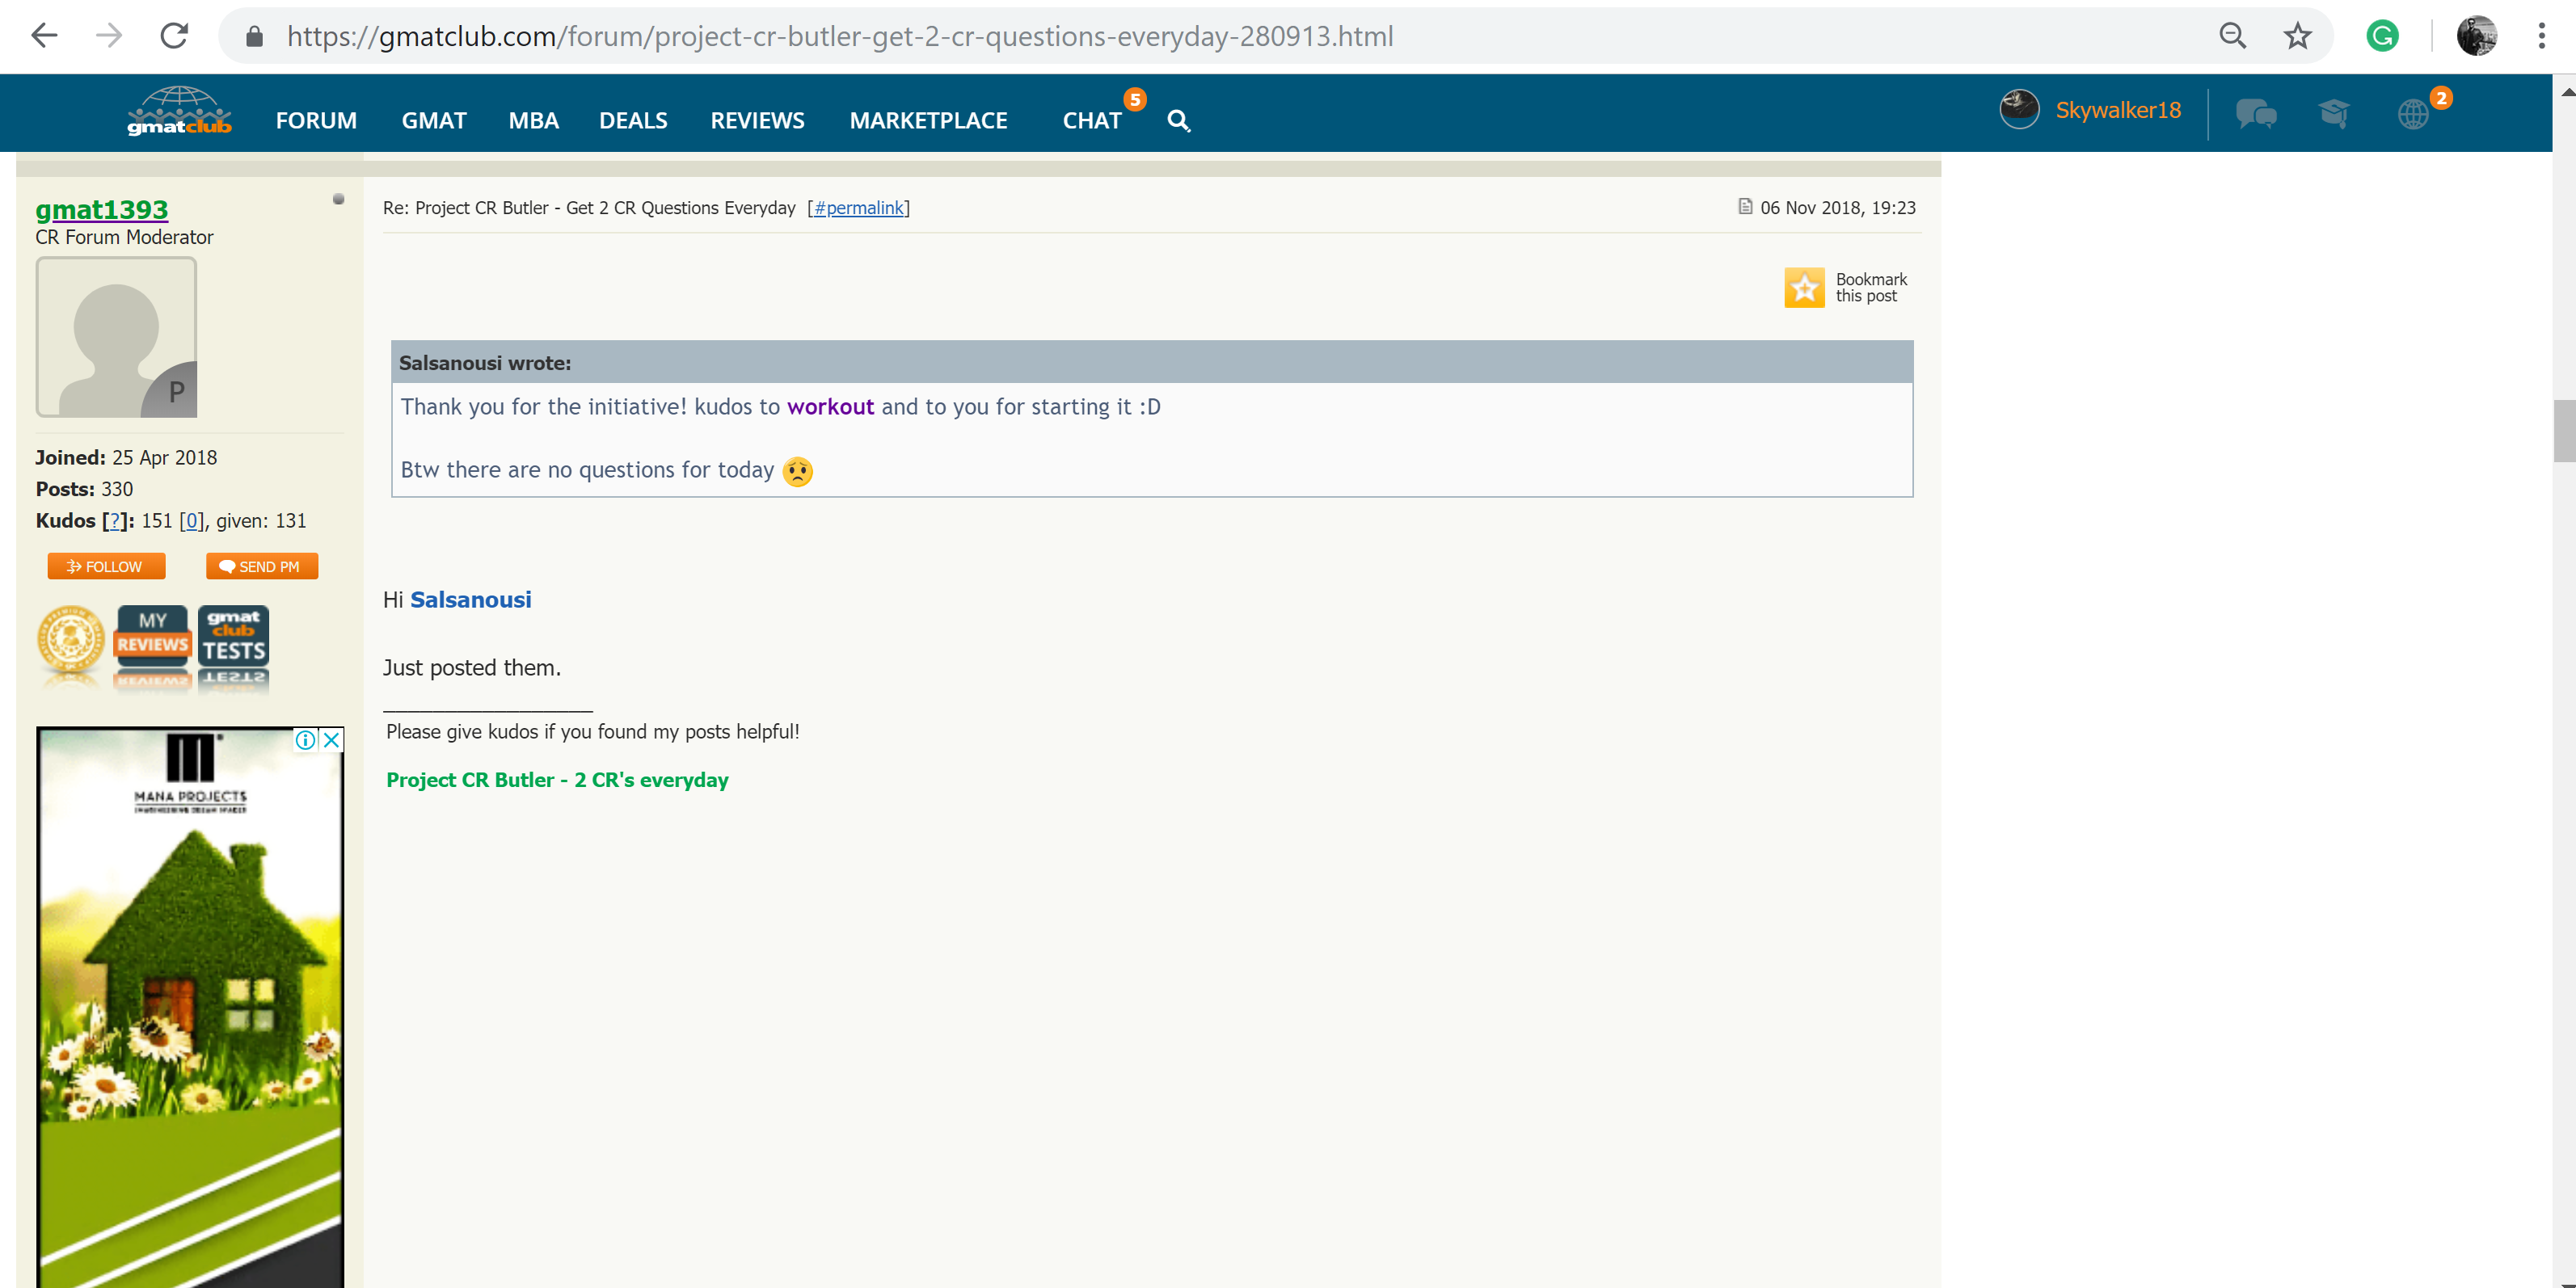This screenshot has width=2576, height=1288.
Task: Open the CHAT menu item
Action: point(1092,121)
